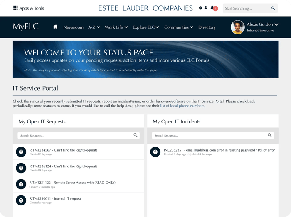Click 'Created 7 months ago' text

click(42, 187)
